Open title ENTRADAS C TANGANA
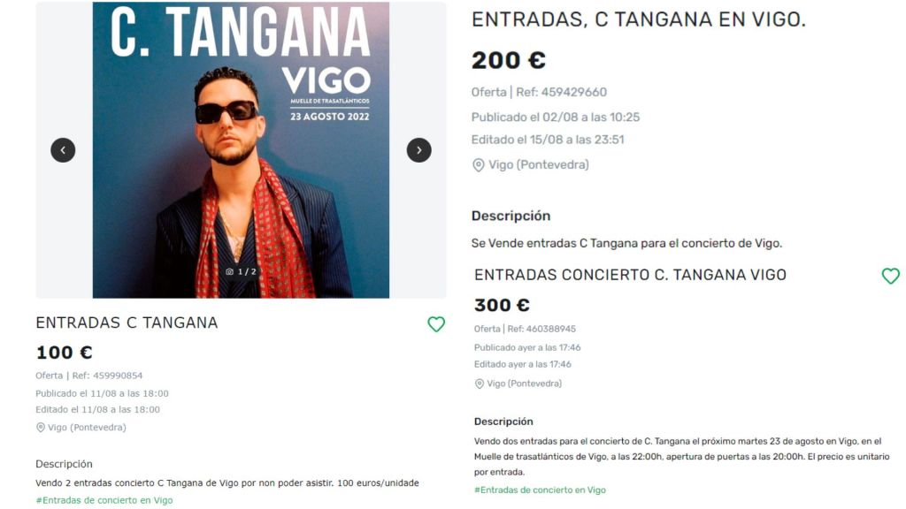Viewport: 906px width, 509px height. (127, 323)
